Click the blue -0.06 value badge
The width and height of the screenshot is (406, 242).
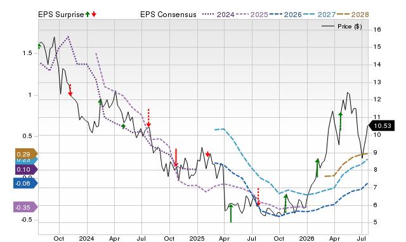25,184
